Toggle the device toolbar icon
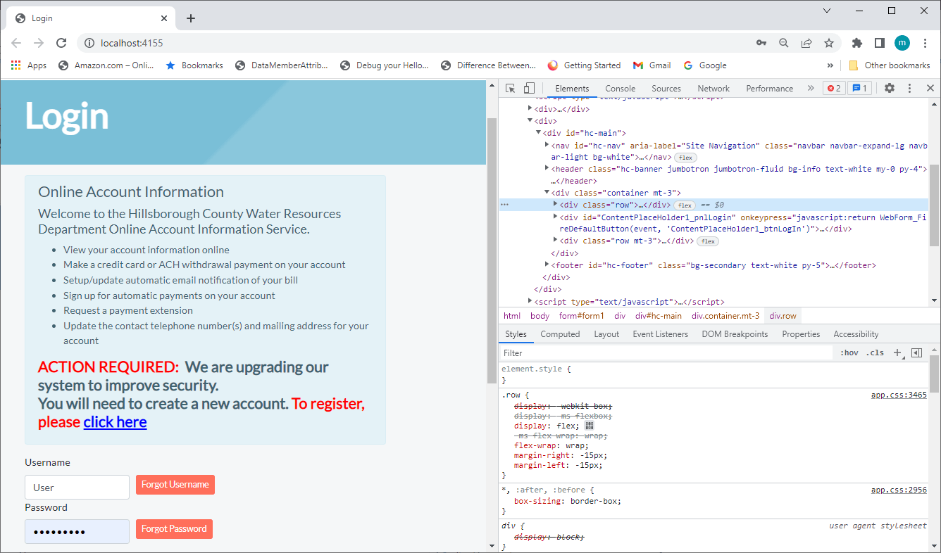This screenshot has height=553, width=941. point(529,88)
